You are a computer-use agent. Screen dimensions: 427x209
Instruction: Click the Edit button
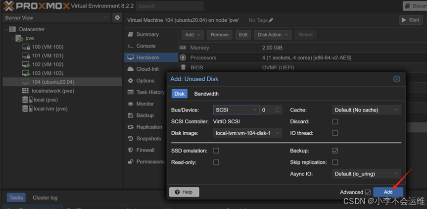pos(243,35)
